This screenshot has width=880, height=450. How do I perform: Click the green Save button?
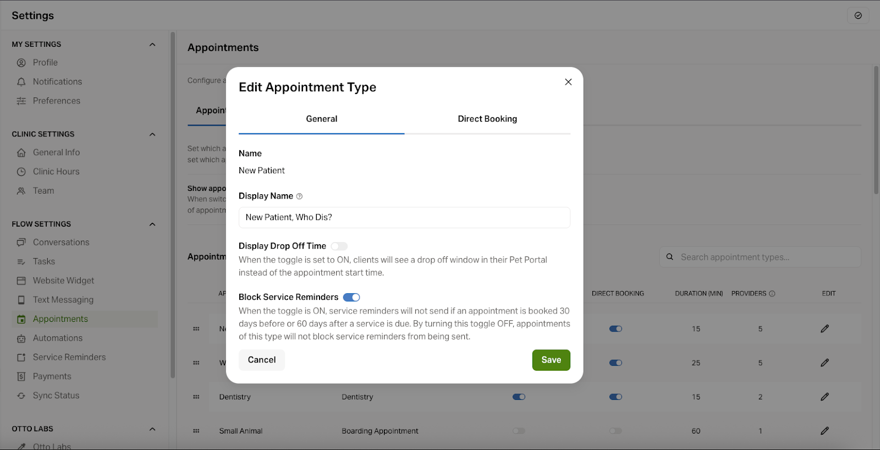[x=551, y=360]
